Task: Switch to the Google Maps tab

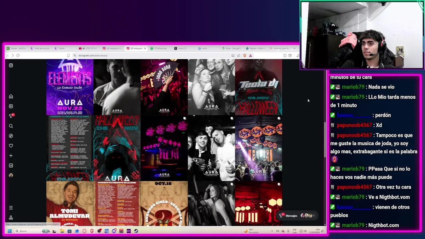Action: [232, 48]
